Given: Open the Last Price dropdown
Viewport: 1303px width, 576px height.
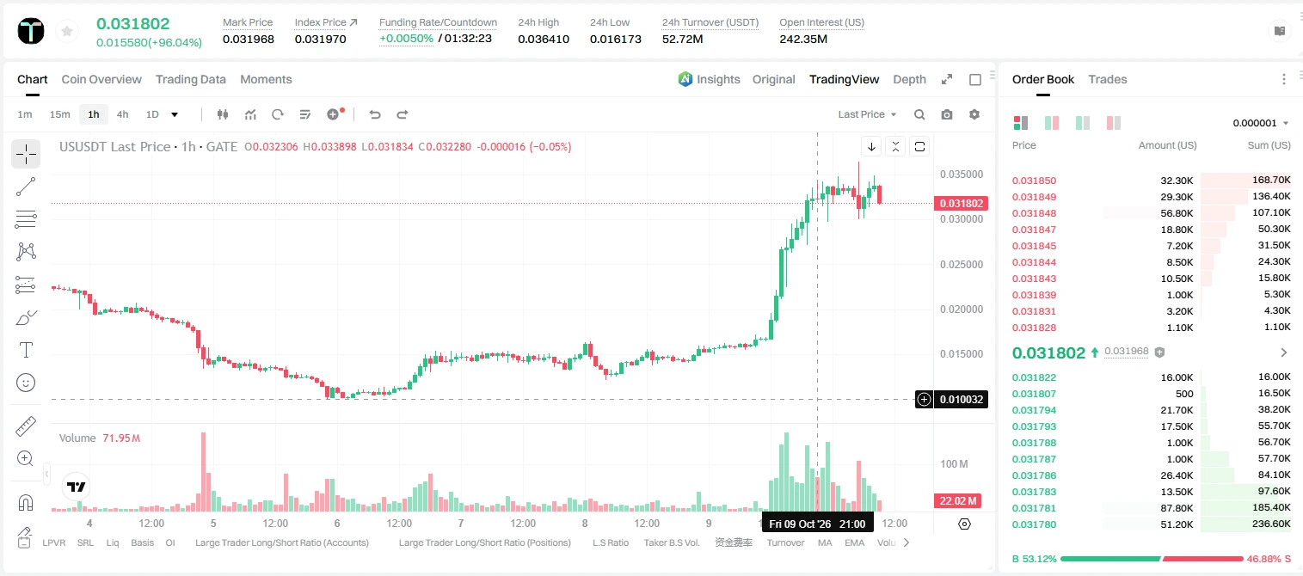Looking at the screenshot, I should coord(867,114).
